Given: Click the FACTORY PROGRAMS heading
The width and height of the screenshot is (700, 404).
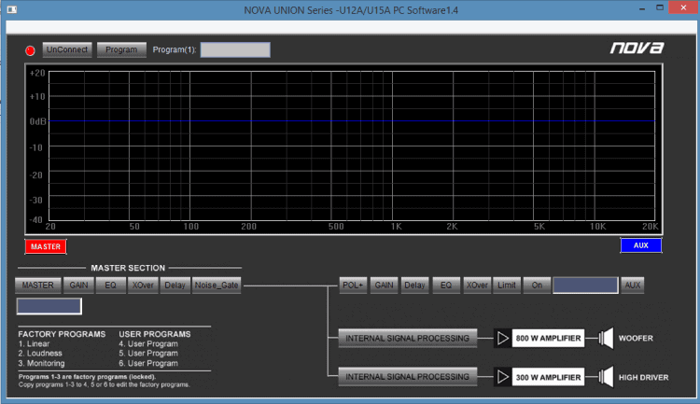Looking at the screenshot, I should [x=62, y=334].
